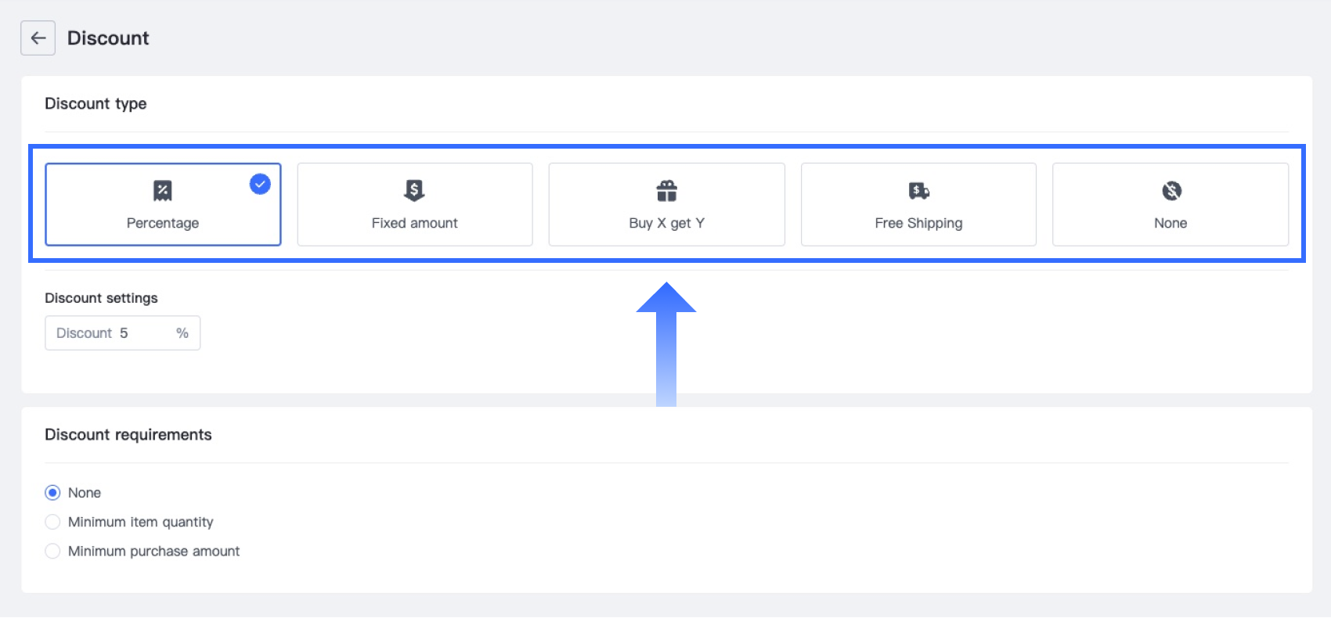This screenshot has height=618, width=1331.
Task: Click the None no-discount icon
Action: click(1171, 190)
